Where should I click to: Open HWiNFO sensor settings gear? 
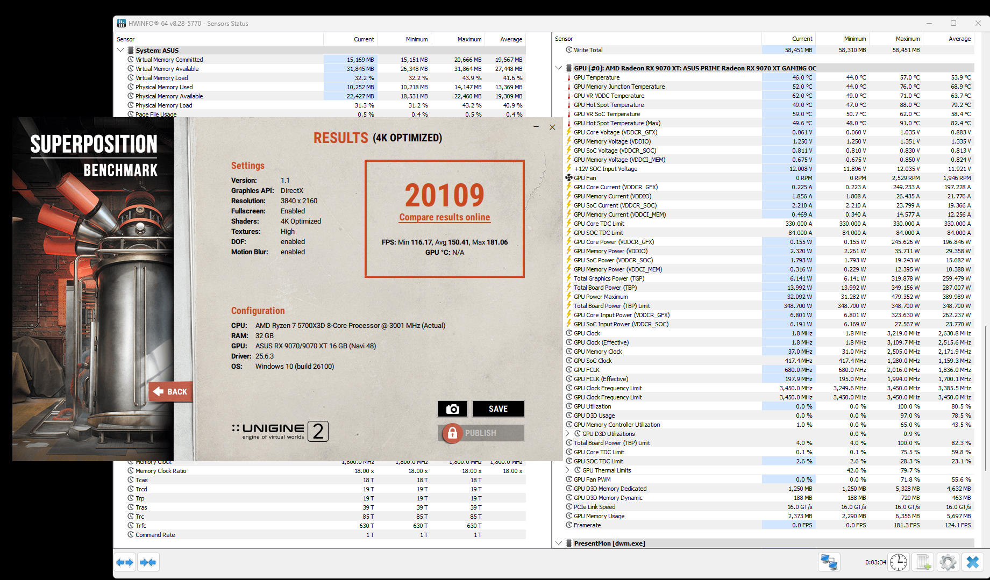(948, 562)
